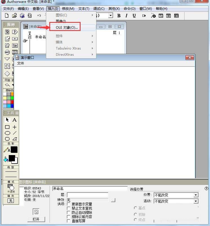Select the Calculation icon with equals sign
210x226 pixels.
pyautogui.click(x=15, y=39)
